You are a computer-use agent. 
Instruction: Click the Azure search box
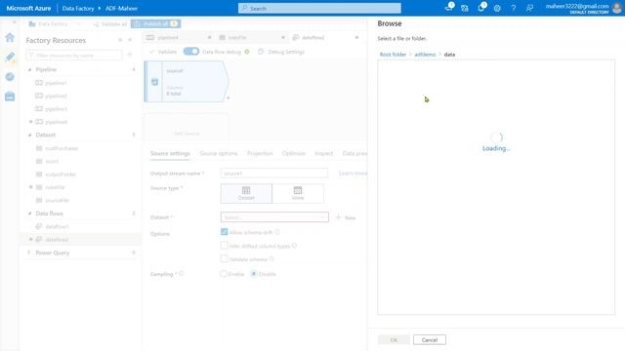[319, 8]
